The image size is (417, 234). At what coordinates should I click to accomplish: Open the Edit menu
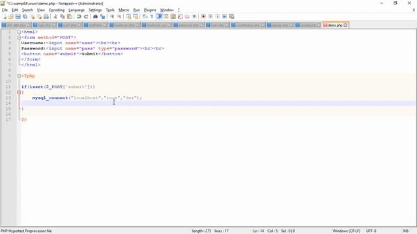[14, 10]
